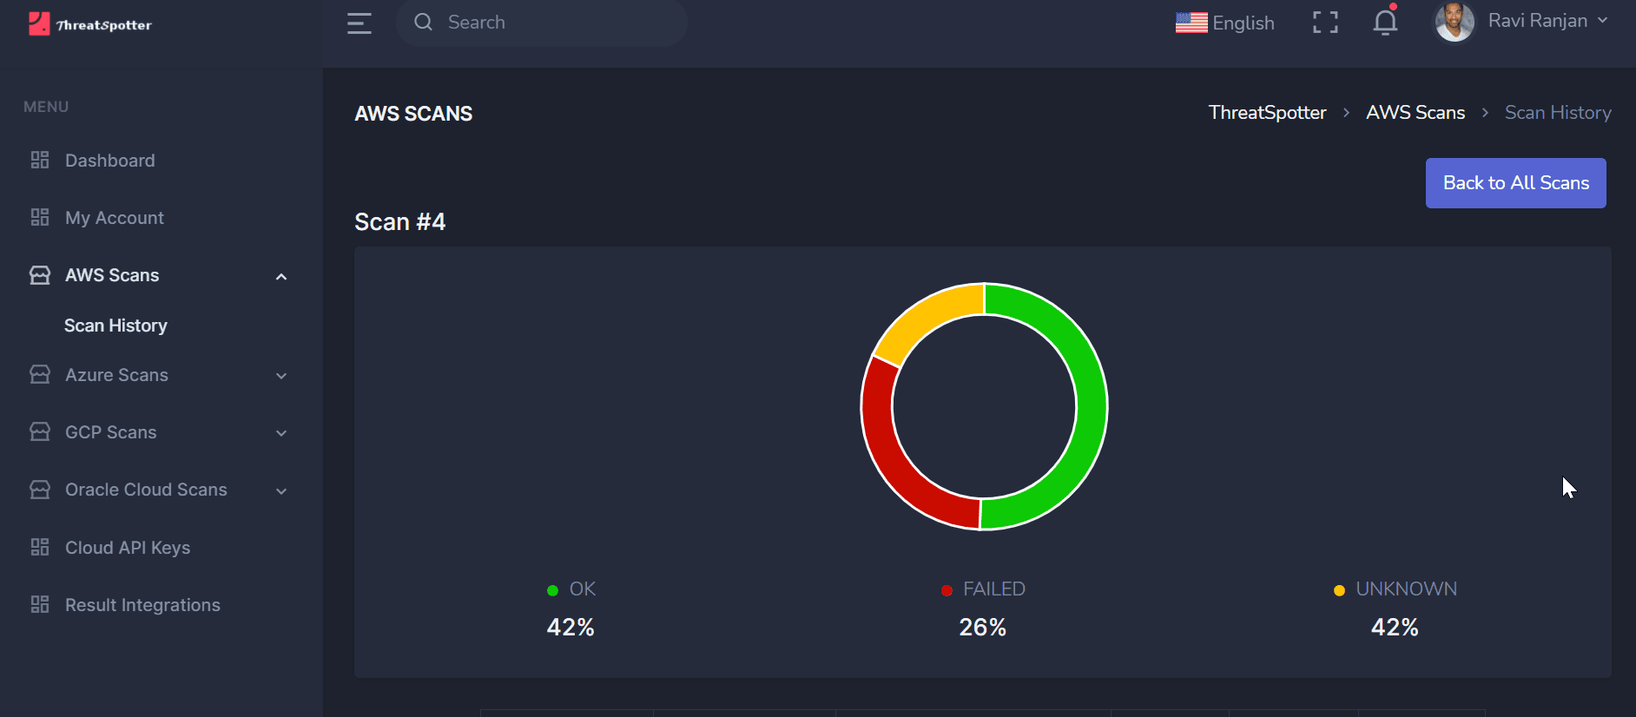Collapse the AWS Scans submenu chevron

pos(281,277)
